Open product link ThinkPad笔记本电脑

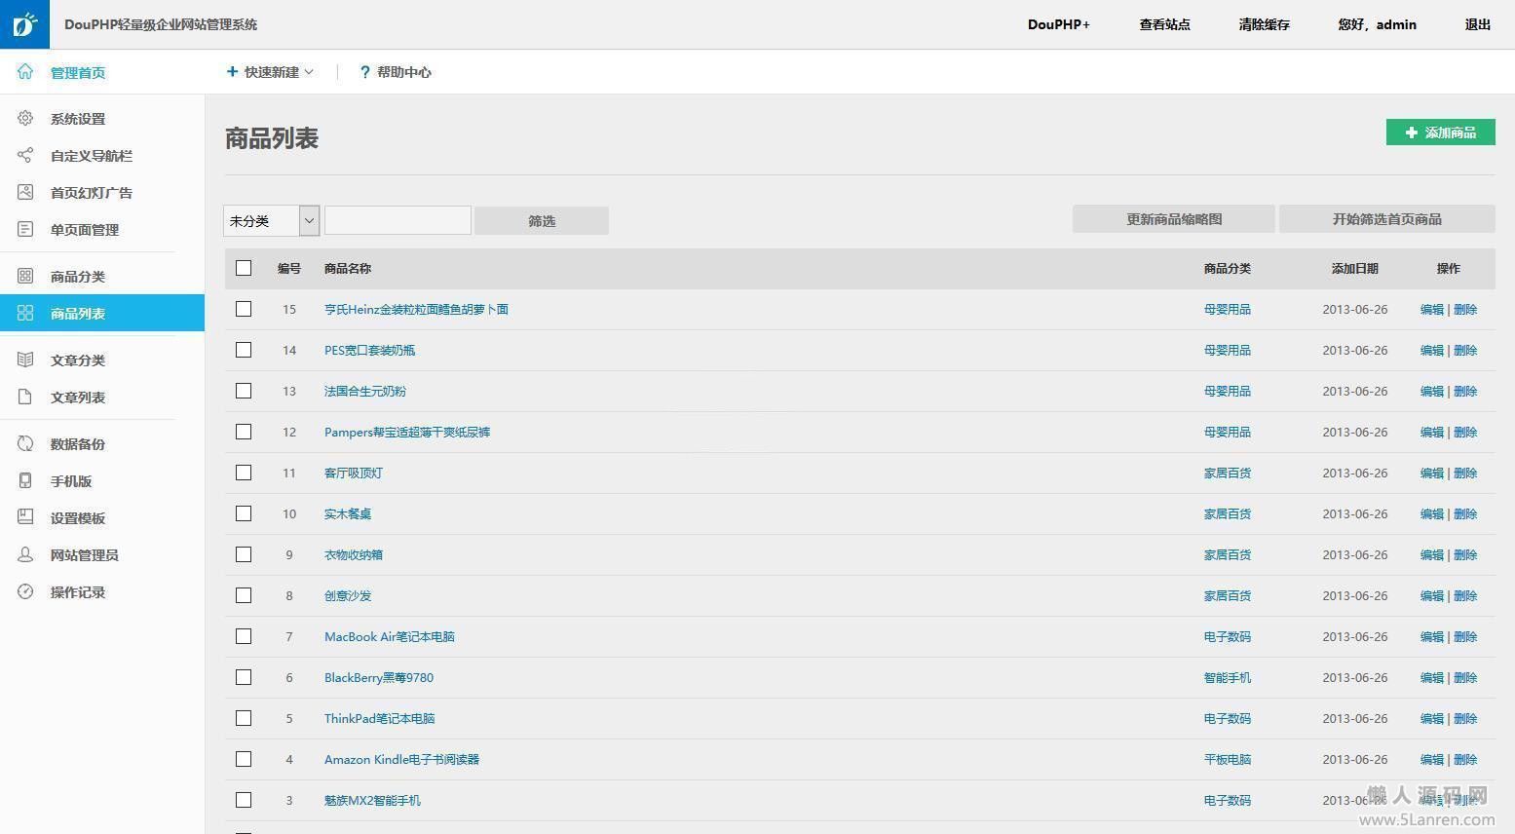[380, 719]
